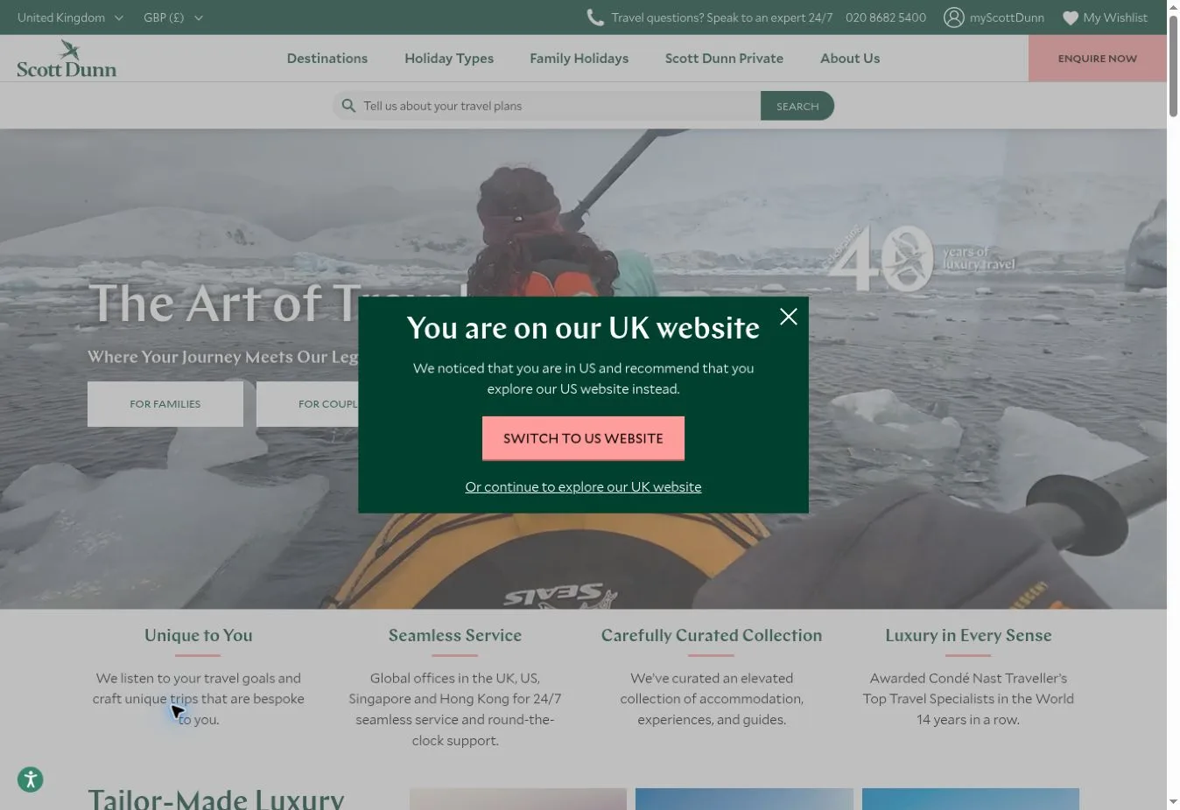Close the UK website popup with X
The width and height of the screenshot is (1180, 810).
[788, 317]
